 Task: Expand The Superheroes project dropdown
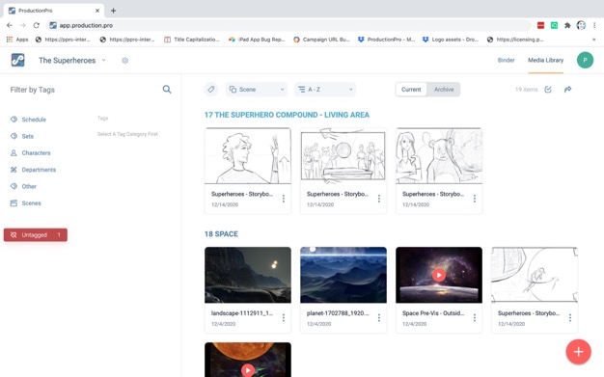(103, 60)
